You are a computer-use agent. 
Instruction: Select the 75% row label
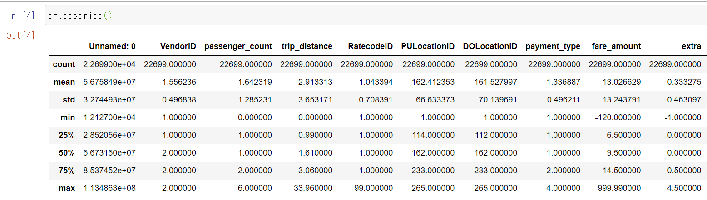(x=67, y=171)
